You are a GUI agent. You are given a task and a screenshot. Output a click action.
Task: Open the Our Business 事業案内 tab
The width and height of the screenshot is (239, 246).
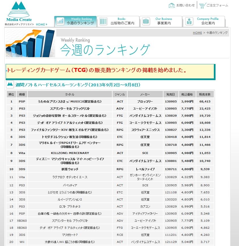click(x=161, y=21)
